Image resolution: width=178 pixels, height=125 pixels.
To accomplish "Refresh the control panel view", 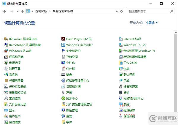I will [121, 11].
